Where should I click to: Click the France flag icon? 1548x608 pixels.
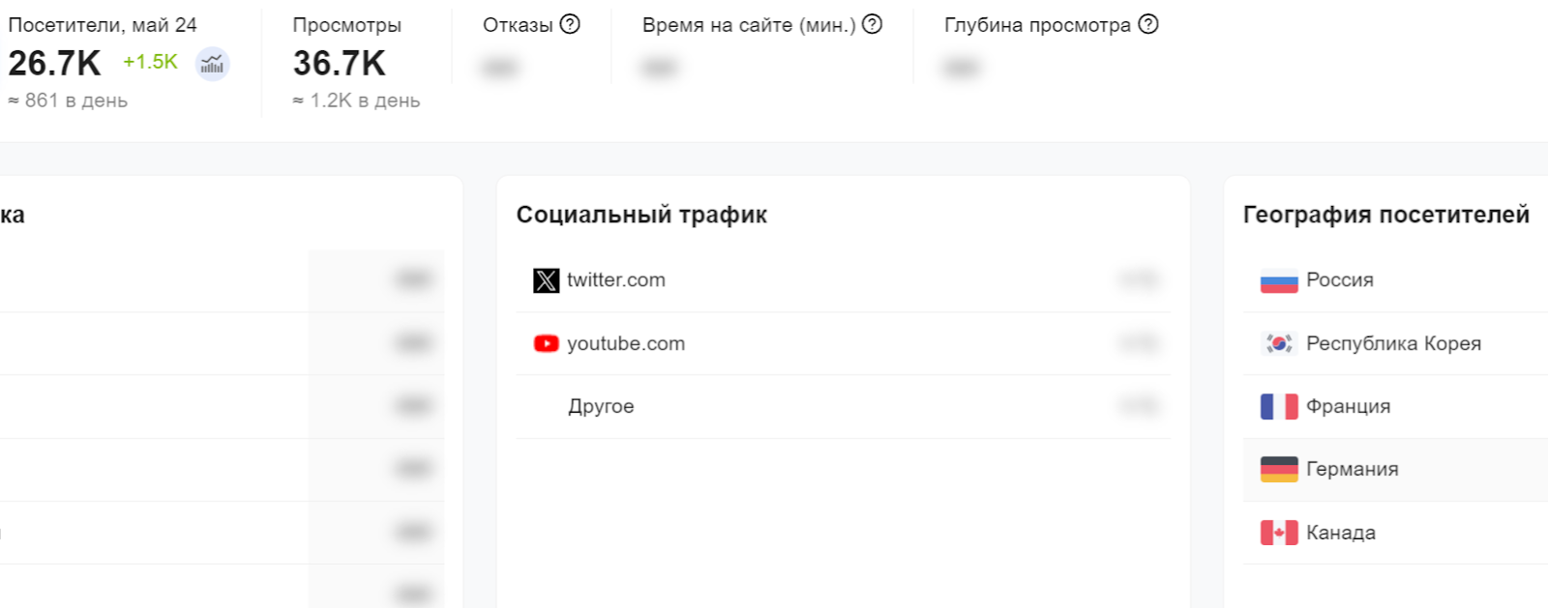[1278, 406]
